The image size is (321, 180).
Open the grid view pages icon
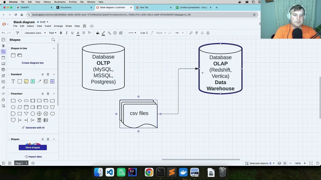pyautogui.click(x=10, y=163)
